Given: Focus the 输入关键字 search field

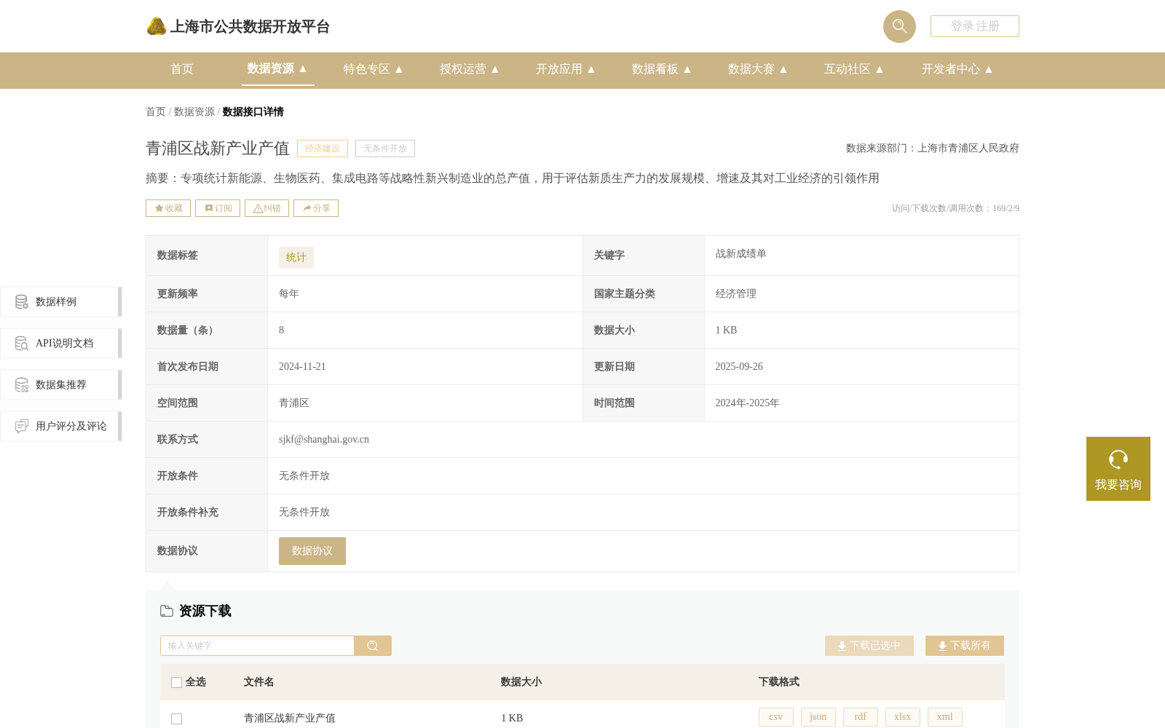Looking at the screenshot, I should 257,646.
